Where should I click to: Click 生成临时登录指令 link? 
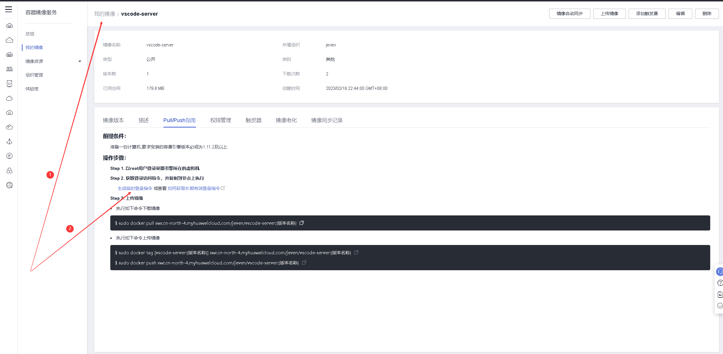(x=135, y=188)
